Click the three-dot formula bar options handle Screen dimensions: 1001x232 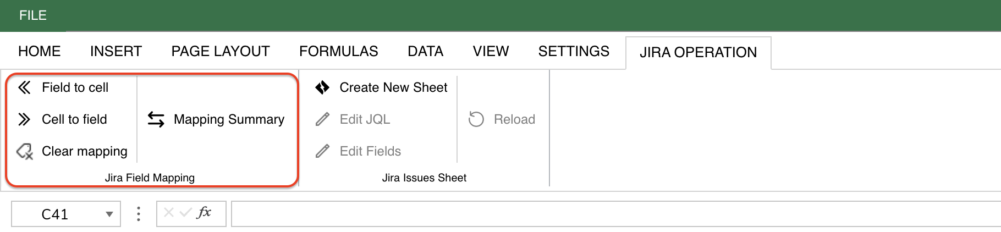(x=139, y=214)
